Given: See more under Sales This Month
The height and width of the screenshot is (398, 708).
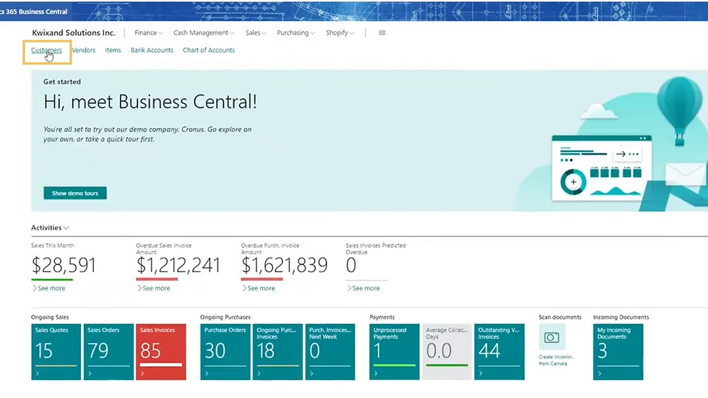Looking at the screenshot, I should pos(49,288).
